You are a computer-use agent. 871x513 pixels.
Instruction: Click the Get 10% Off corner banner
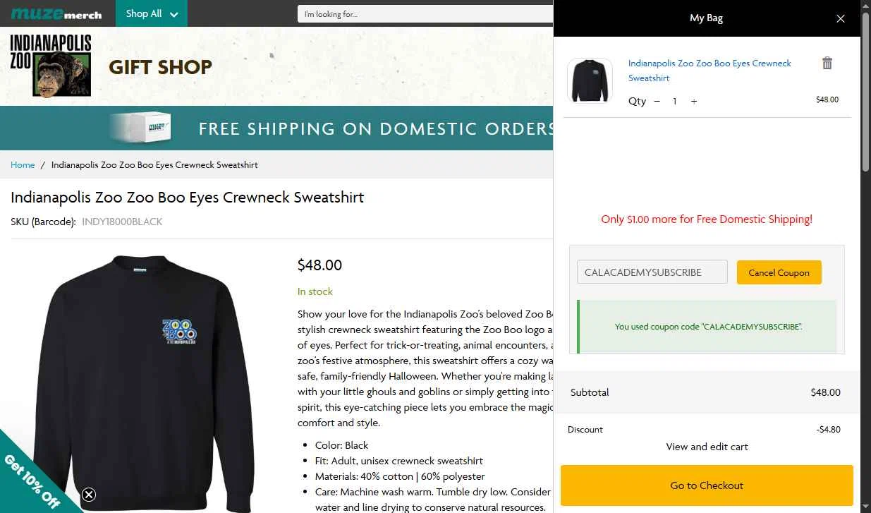click(x=32, y=480)
